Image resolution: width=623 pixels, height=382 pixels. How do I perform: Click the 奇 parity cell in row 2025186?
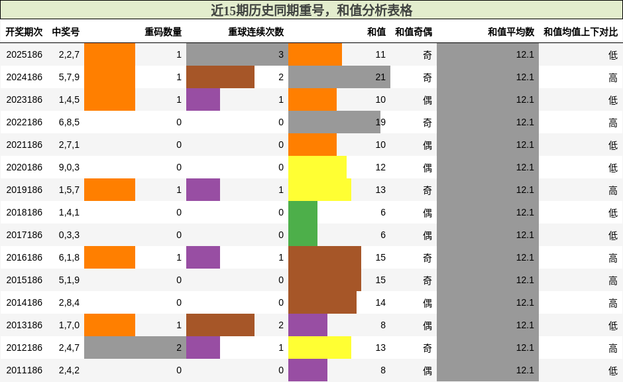point(427,55)
